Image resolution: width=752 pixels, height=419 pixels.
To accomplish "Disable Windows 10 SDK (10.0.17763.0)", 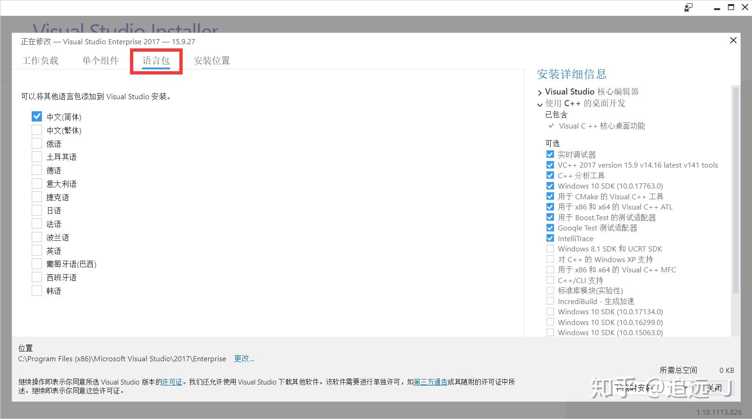I will coord(550,186).
